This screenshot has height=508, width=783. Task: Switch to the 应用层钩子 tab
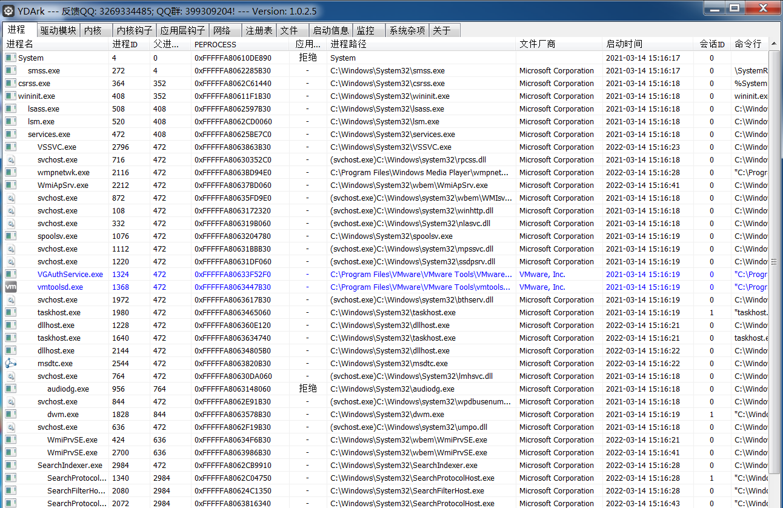[182, 30]
